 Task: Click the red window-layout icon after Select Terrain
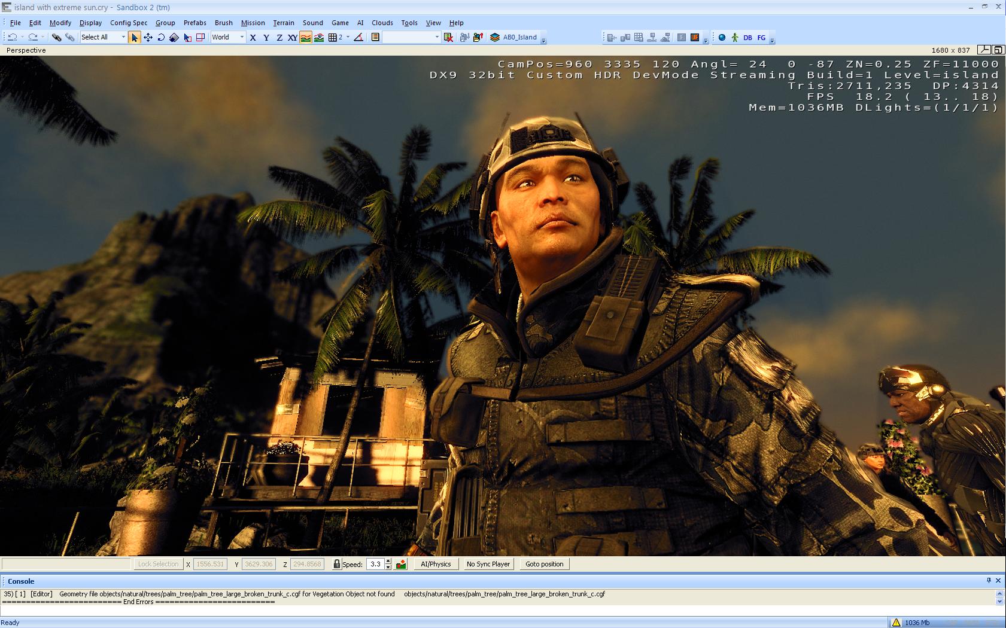(200, 37)
